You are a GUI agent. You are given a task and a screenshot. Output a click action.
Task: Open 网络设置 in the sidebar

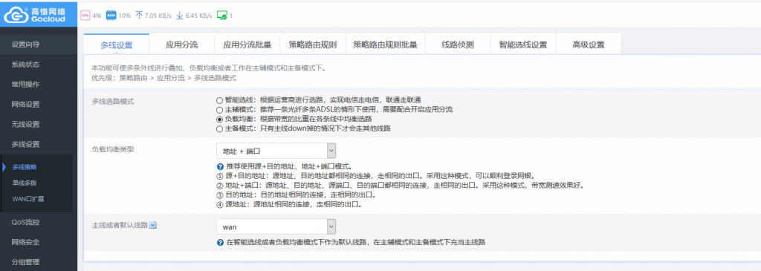pos(39,104)
